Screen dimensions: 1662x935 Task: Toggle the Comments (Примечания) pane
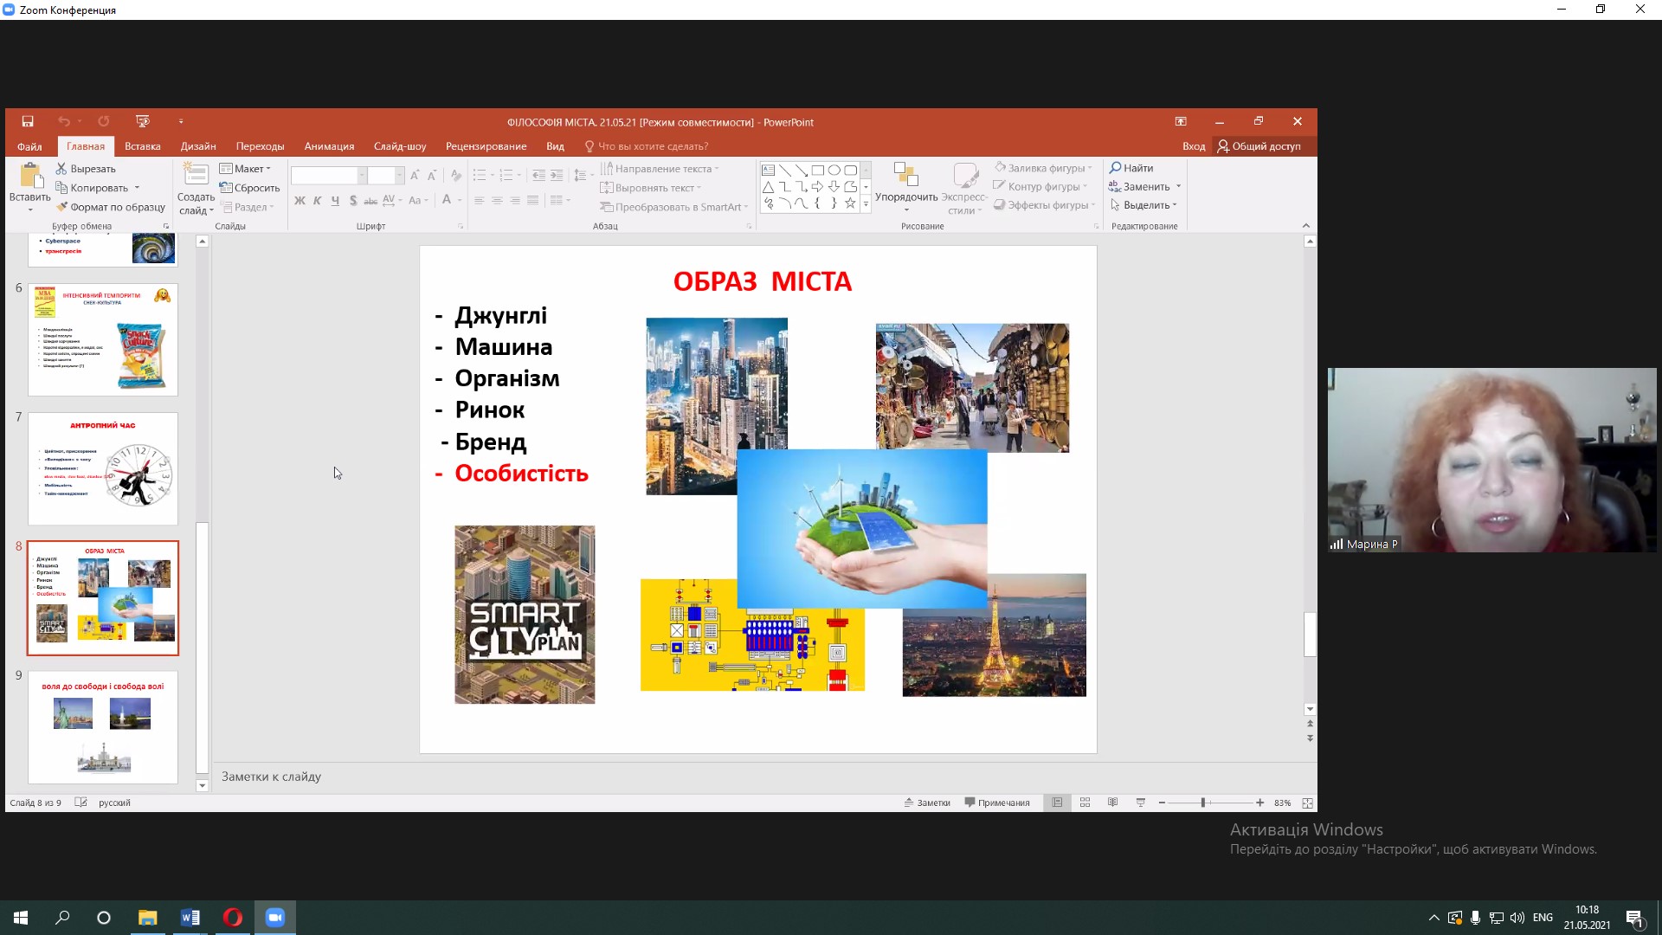[997, 803]
